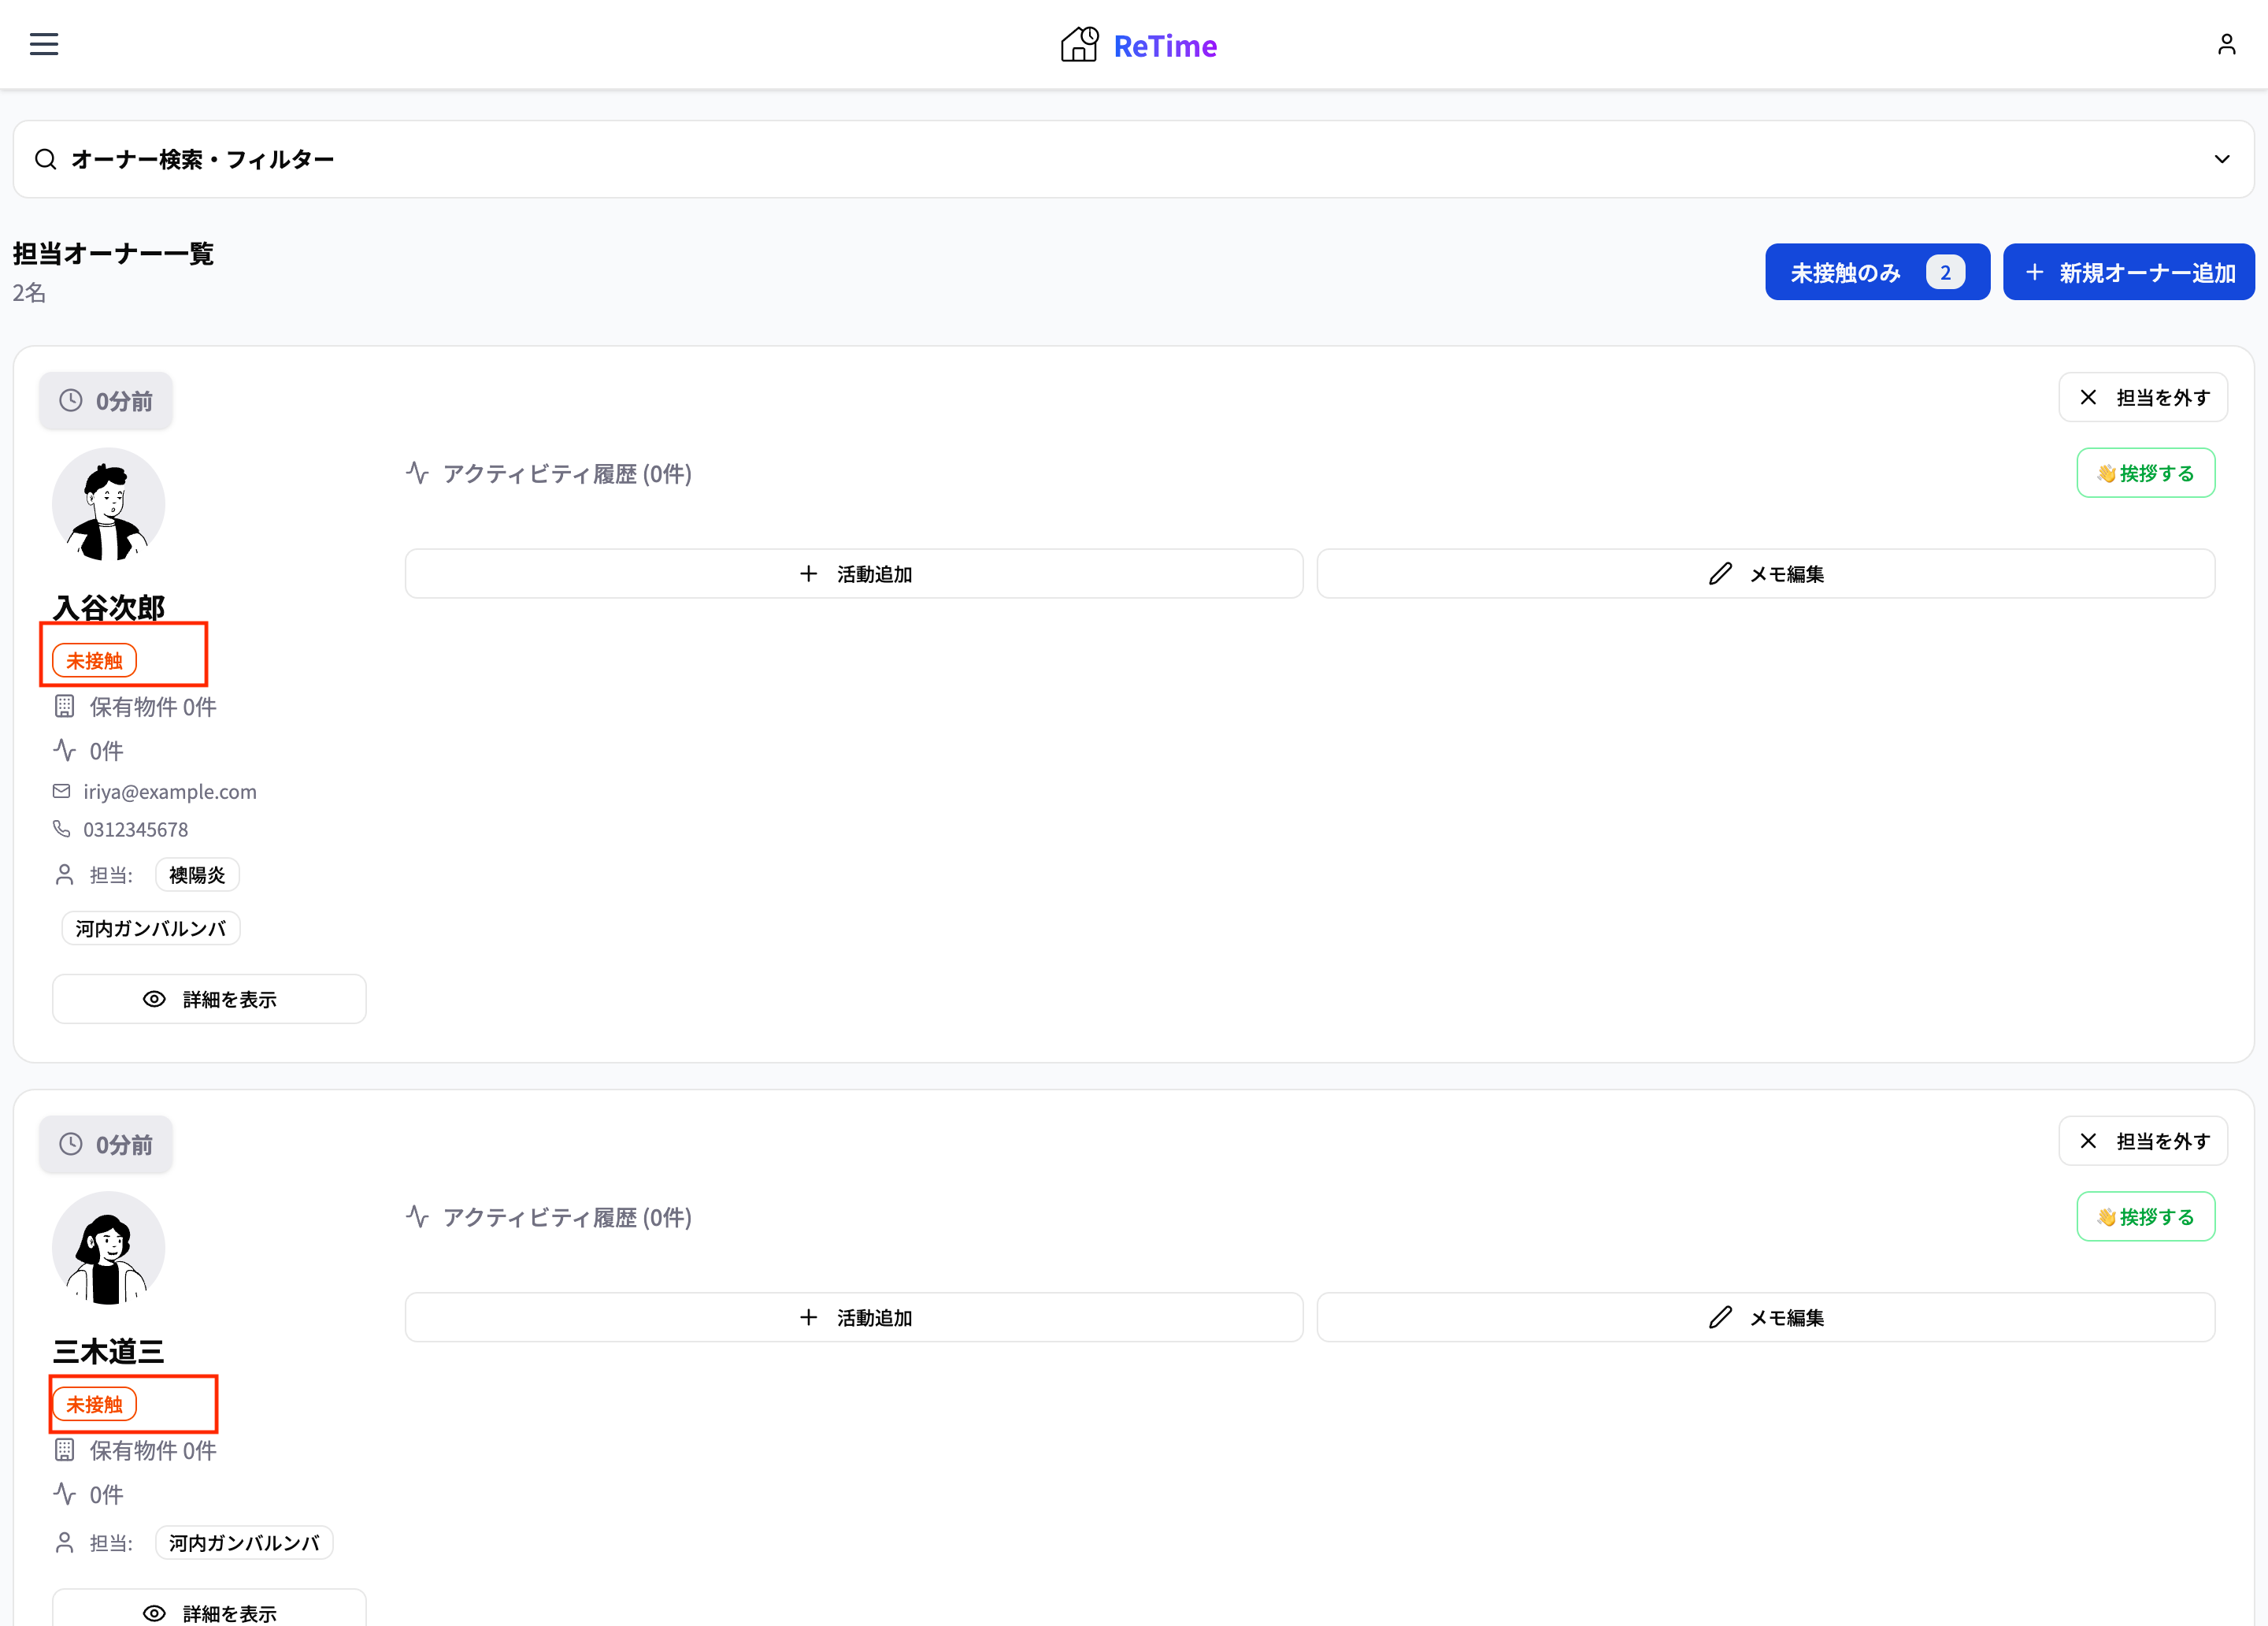The height and width of the screenshot is (1626, 2268).
Task: Click 入谷次郎's avatar image
Action: (x=108, y=504)
